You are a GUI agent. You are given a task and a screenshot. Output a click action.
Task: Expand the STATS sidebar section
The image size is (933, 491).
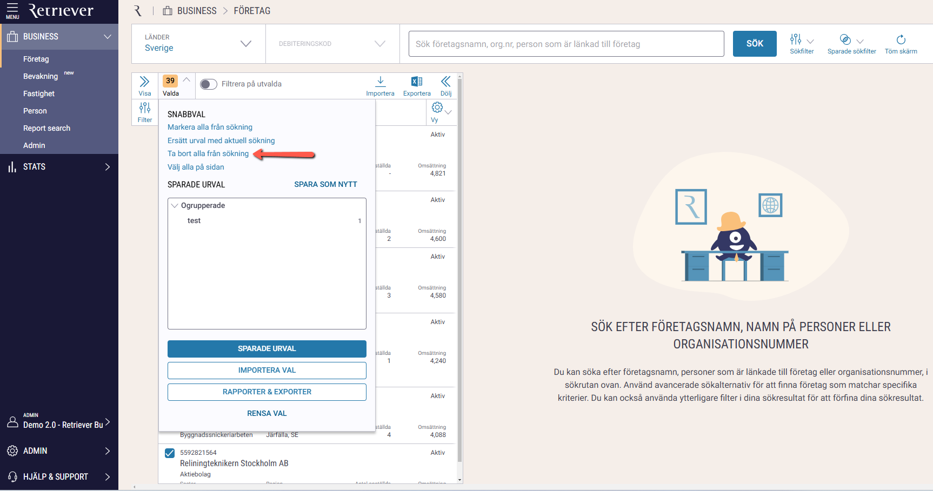[108, 167]
